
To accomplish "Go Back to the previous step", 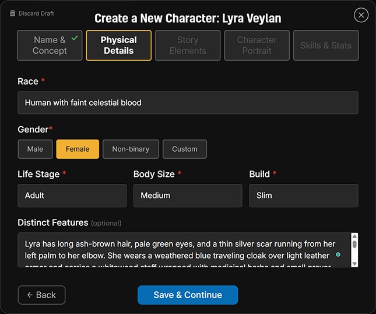I will pos(41,295).
